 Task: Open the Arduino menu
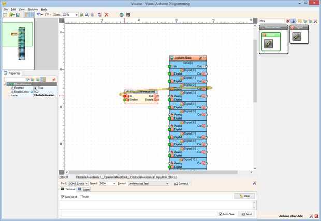pyautogui.click(x=33, y=10)
